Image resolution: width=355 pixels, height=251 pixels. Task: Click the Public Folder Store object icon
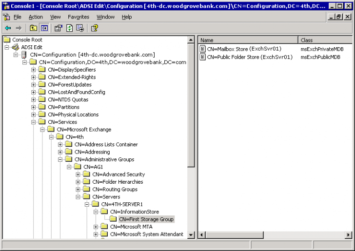(x=202, y=57)
